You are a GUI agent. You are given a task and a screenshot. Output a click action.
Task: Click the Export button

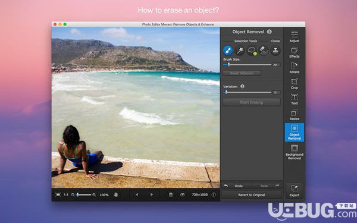295,191
